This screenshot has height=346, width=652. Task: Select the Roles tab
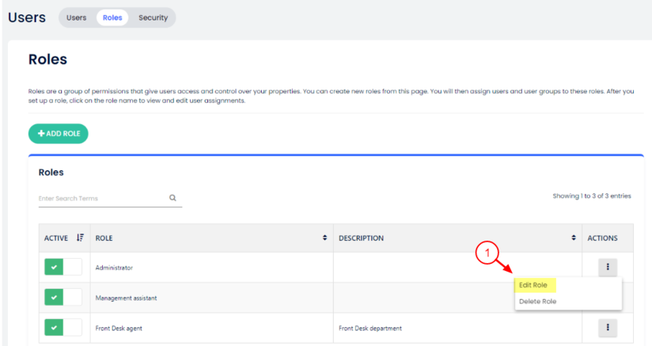click(112, 17)
